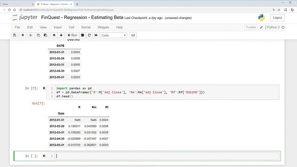The image size is (297, 167).
Task: Click the kernel idle circle indicator
Action: pyautogui.click(x=283, y=27)
